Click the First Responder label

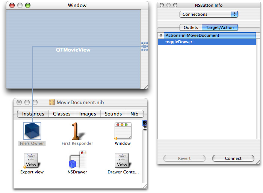pos(77,143)
